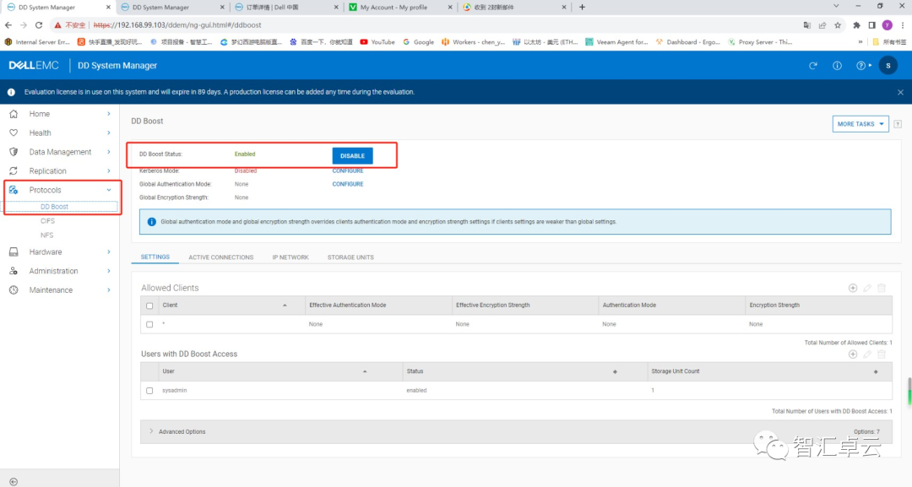Open the Google bookmark
The width and height of the screenshot is (912, 487).
(x=419, y=42)
